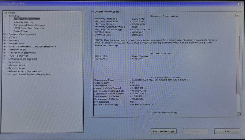Click the Memory Information heading
The width and height of the screenshot is (245, 140).
[164, 16]
